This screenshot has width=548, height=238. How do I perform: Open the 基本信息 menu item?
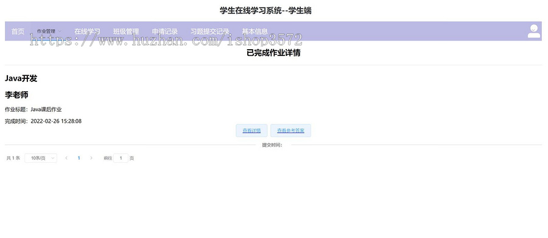pos(255,32)
